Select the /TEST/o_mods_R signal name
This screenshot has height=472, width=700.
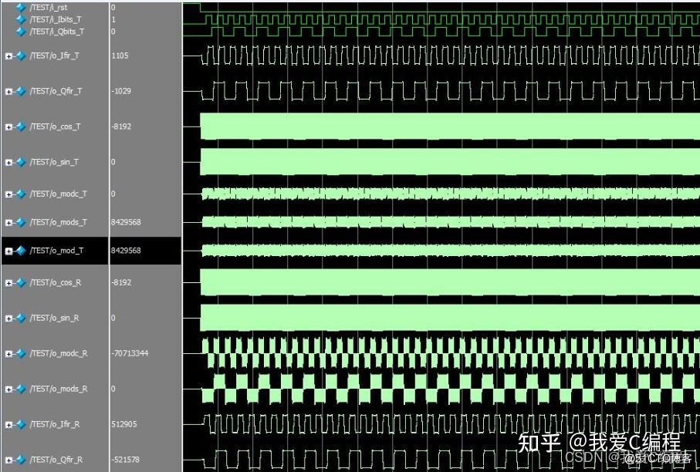point(59,389)
